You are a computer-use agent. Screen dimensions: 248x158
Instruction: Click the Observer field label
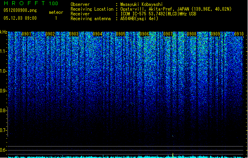coord(80,4)
